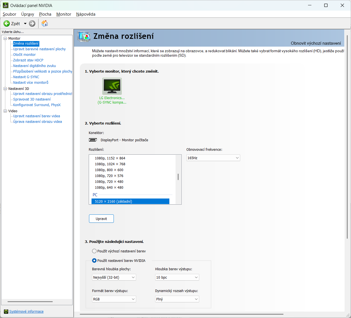Open Formát barev výstupu dropdown

coord(114,299)
